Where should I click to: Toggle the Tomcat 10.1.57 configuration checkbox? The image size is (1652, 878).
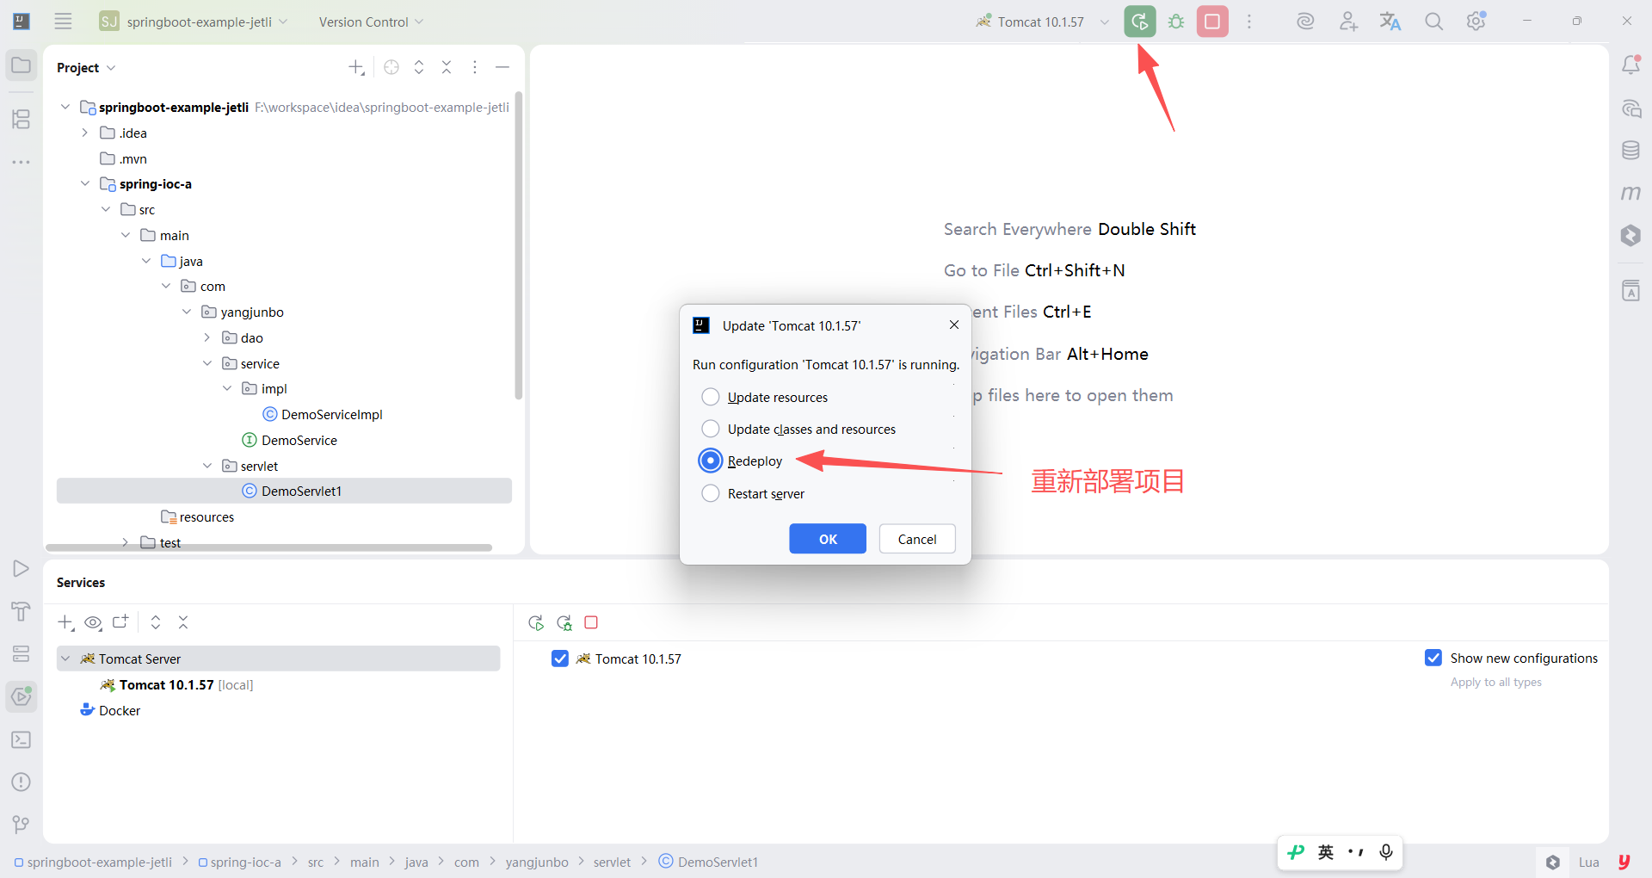click(x=560, y=658)
